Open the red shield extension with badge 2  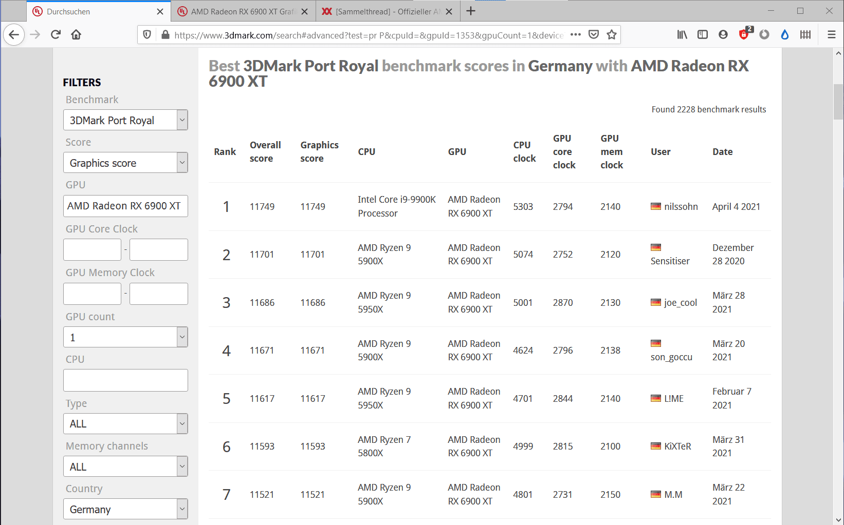[x=745, y=33]
